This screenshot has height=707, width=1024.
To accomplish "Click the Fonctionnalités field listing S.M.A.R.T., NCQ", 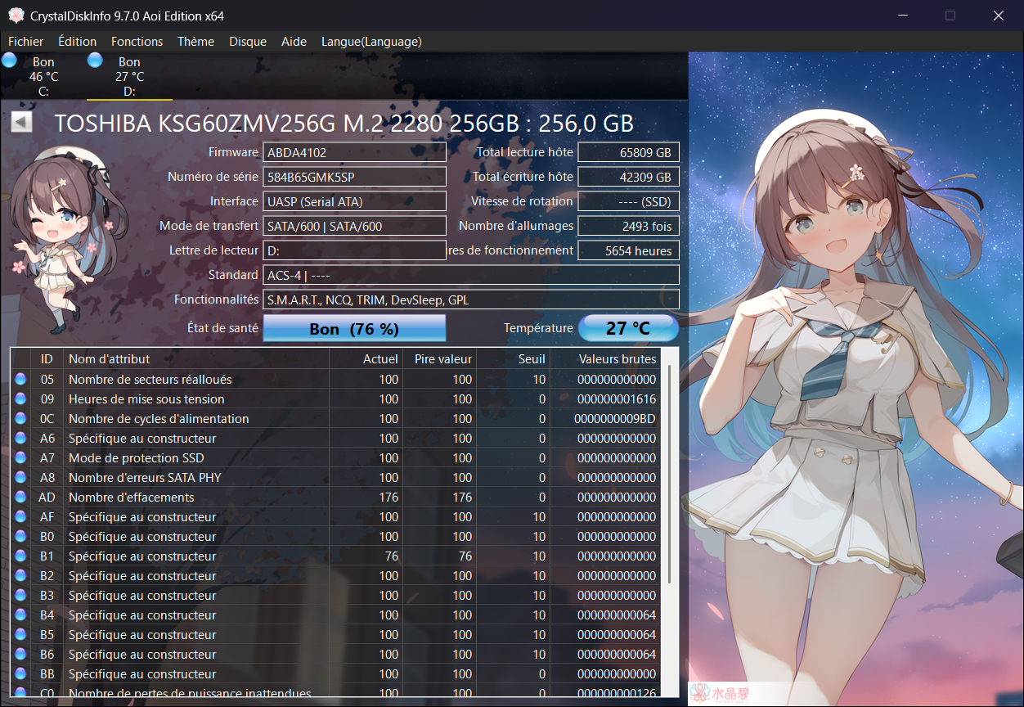I will pos(471,299).
